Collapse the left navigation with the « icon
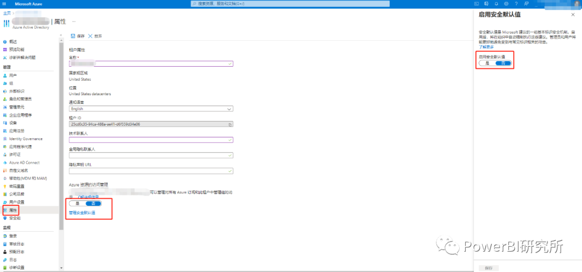This screenshot has height=272, width=582. [60, 35]
